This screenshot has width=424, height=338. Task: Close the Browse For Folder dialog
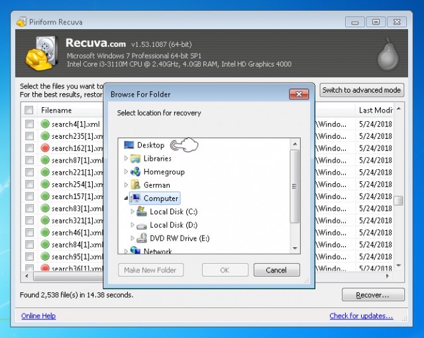pyautogui.click(x=299, y=94)
